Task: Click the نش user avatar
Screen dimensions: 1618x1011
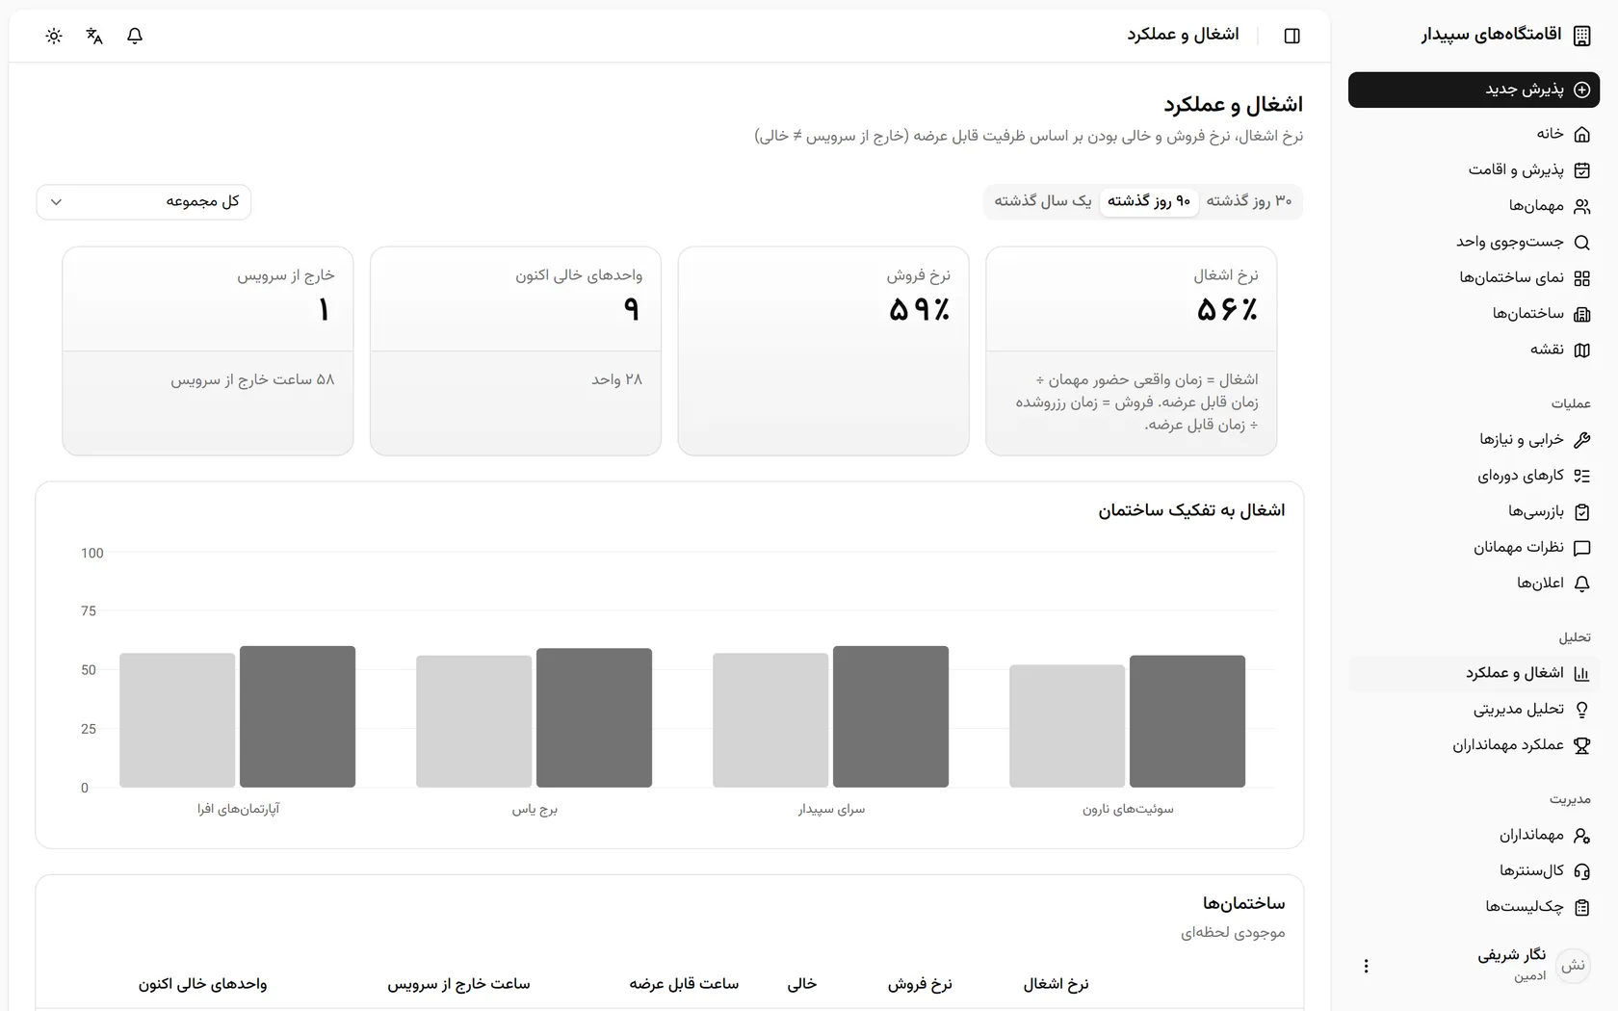Action: click(1574, 966)
